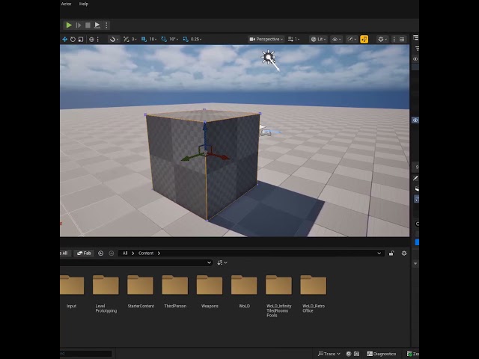The image size is (479, 359).
Task: Open location grid size 10 dropdown
Action: pyautogui.click(x=153, y=39)
